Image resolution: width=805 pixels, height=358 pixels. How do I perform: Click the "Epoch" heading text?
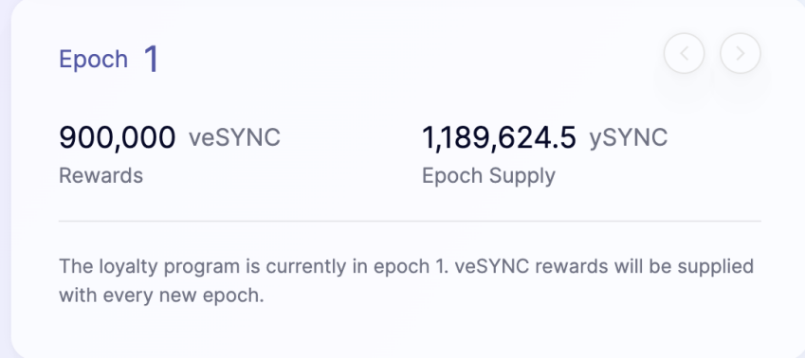point(94,60)
